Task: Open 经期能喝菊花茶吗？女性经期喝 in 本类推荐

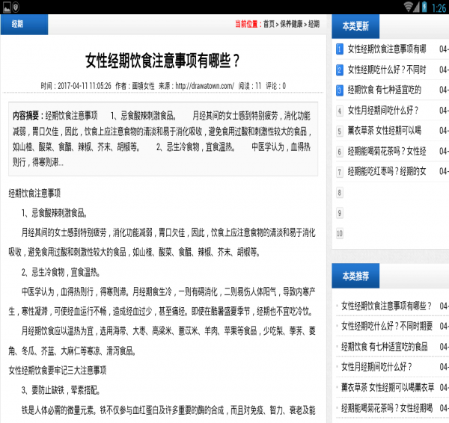Action: (387, 408)
